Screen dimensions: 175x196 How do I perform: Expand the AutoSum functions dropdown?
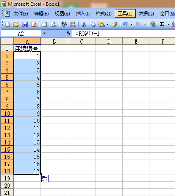tap(168, 24)
